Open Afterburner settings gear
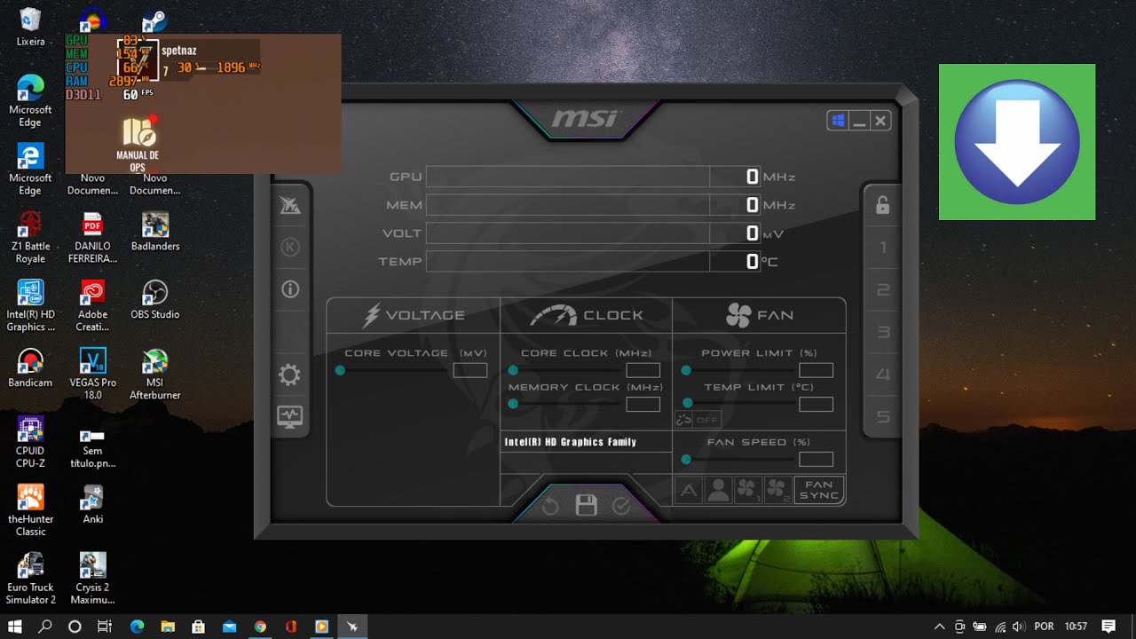Screen dimensions: 1136x639 pyautogui.click(x=290, y=375)
